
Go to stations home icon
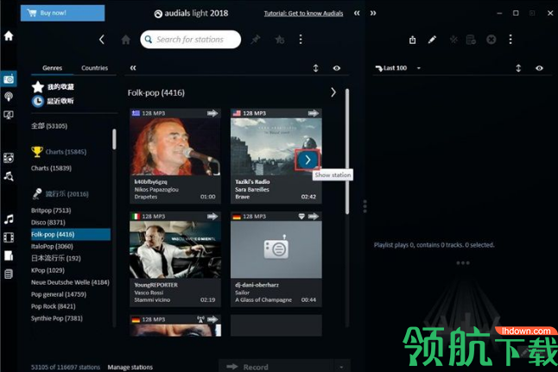(125, 40)
